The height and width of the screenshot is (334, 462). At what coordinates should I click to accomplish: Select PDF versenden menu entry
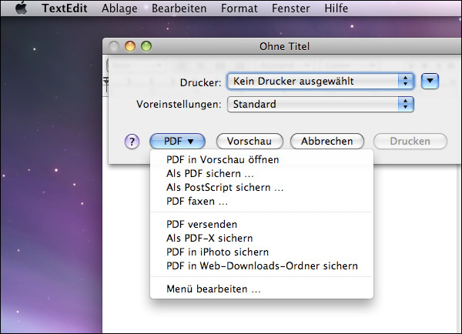click(202, 225)
